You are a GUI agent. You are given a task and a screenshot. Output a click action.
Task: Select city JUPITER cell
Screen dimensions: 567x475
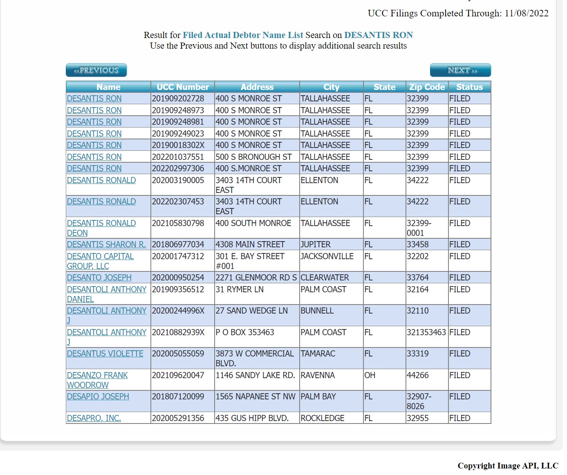332,244
